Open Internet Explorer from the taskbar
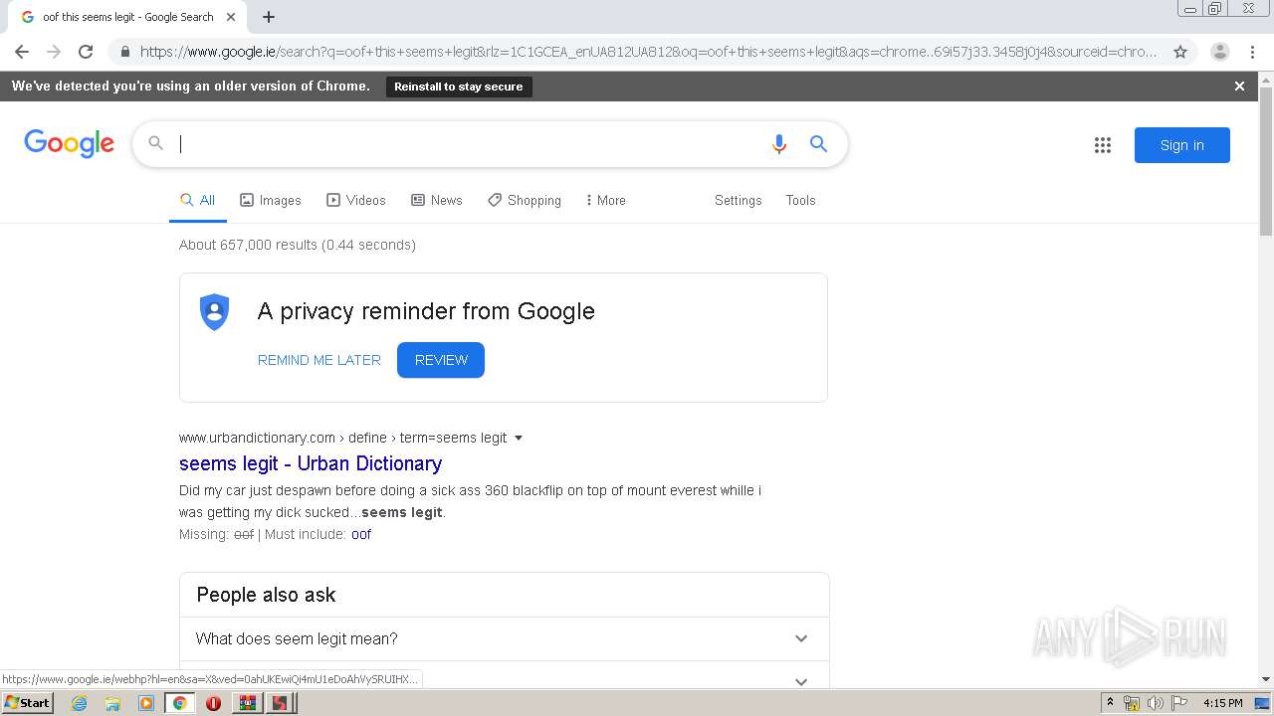Image resolution: width=1274 pixels, height=716 pixels. [x=79, y=703]
